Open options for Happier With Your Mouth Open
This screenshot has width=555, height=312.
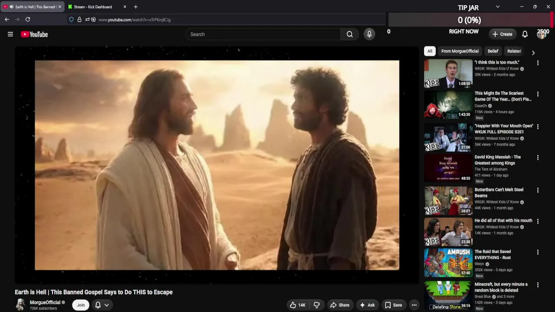(538, 127)
